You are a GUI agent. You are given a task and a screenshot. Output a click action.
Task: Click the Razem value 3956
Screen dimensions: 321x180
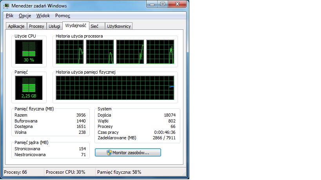point(81,115)
